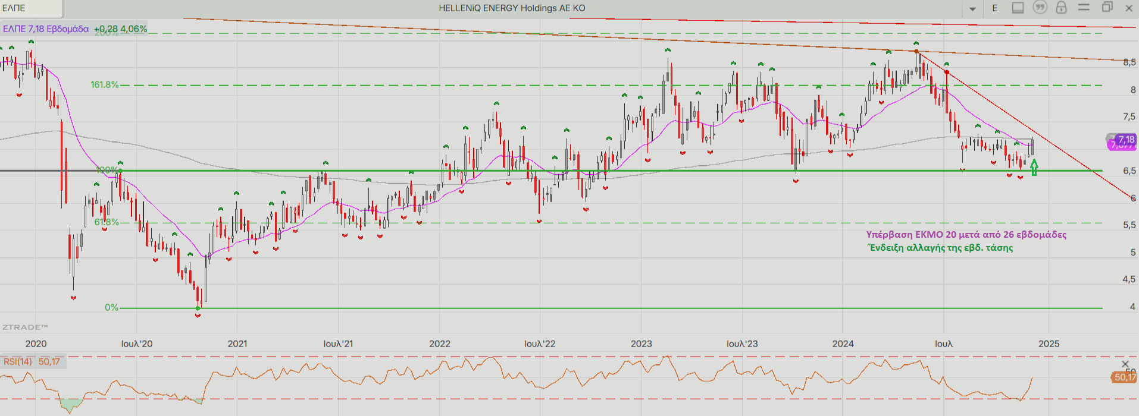This screenshot has width=1139, height=416.
Task: Click the E timeframe button
Action: (x=994, y=8)
